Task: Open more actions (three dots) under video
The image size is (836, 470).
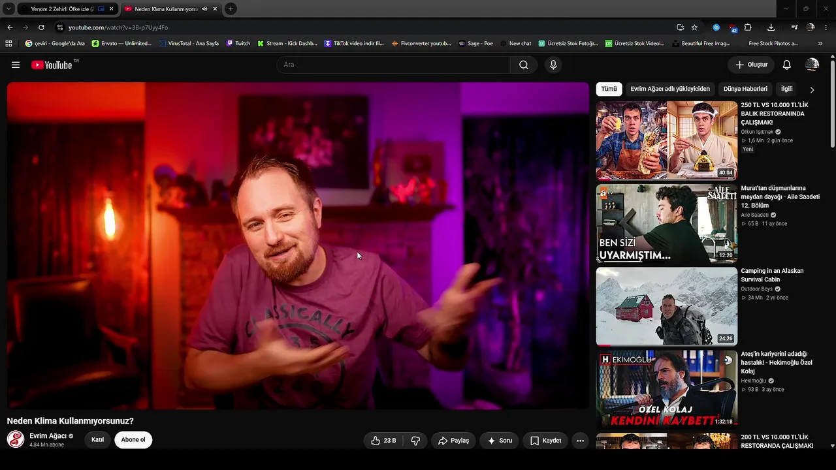Action: point(580,441)
